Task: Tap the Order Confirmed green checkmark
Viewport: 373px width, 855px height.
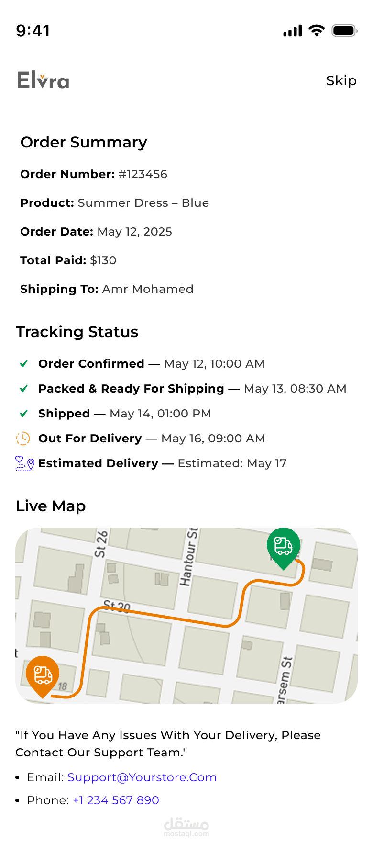Action: coord(23,364)
